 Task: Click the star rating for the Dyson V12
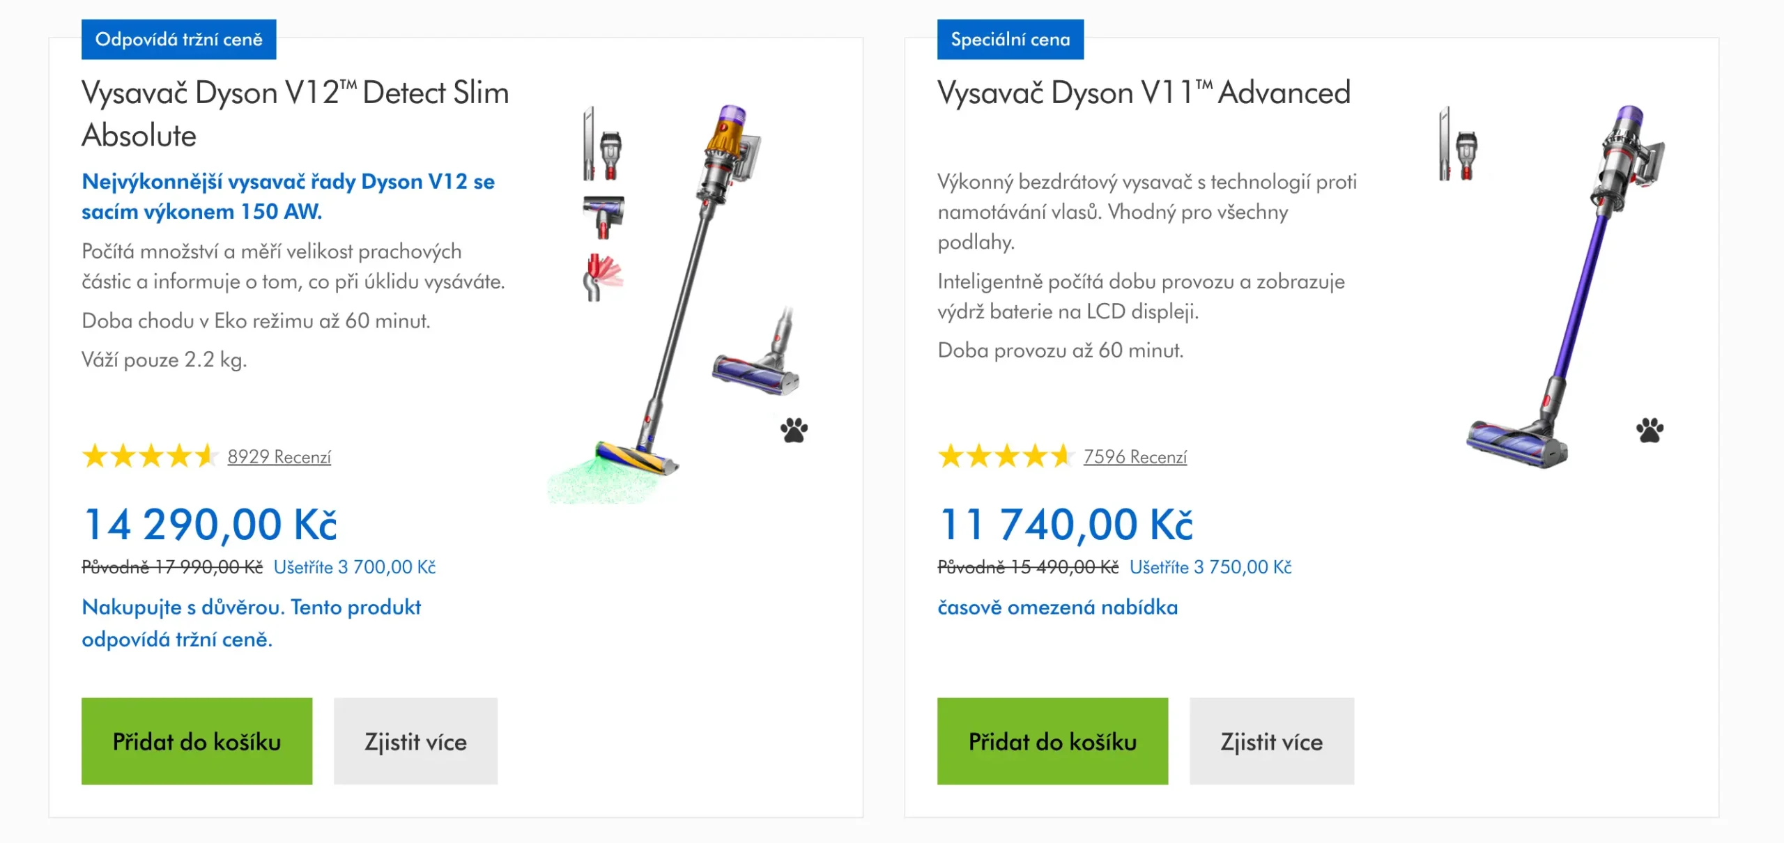click(x=148, y=456)
